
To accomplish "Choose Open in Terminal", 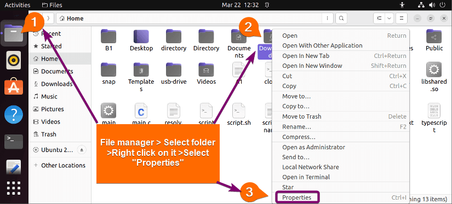I will [x=340, y=177].
